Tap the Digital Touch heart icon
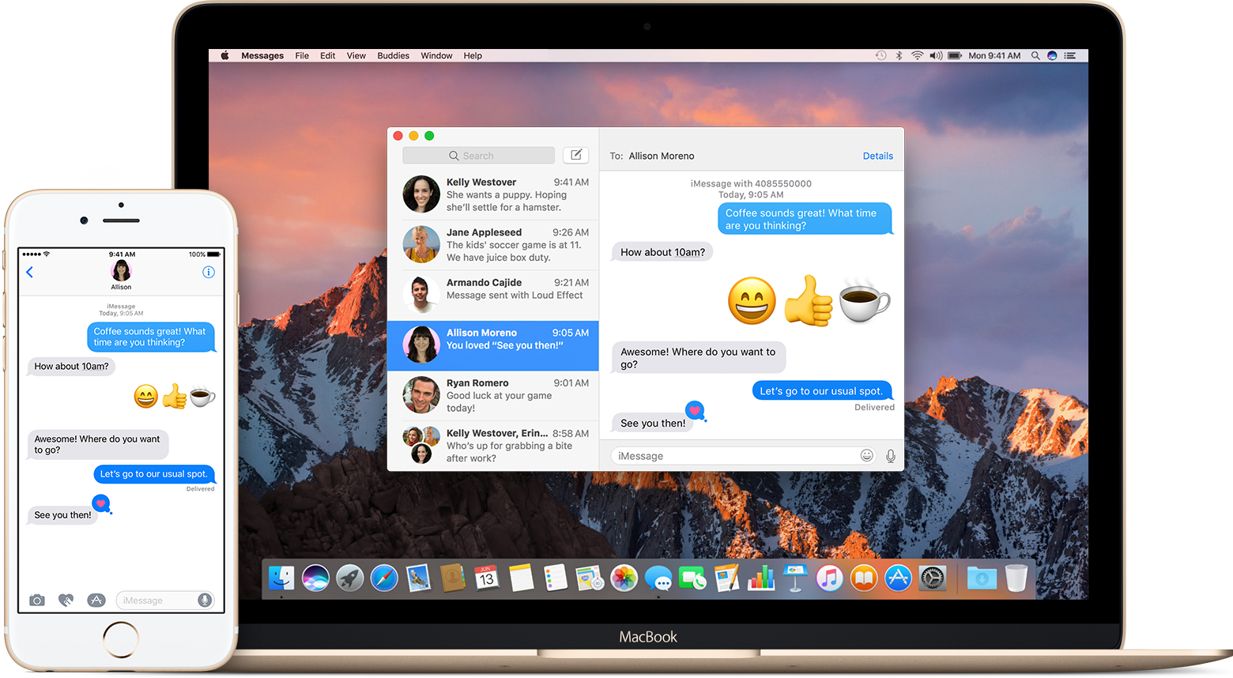1233x678 pixels. click(66, 601)
